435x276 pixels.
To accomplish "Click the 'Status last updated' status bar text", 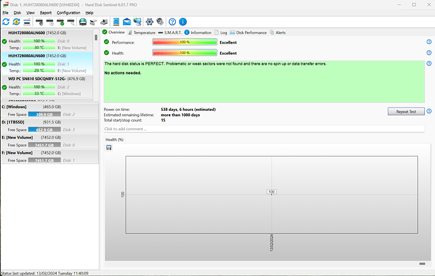I will (x=45, y=273).
